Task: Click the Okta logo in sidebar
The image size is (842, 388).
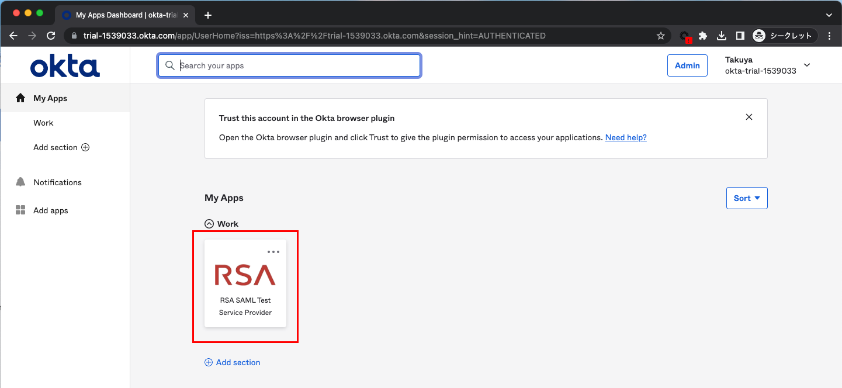Action: pos(65,67)
